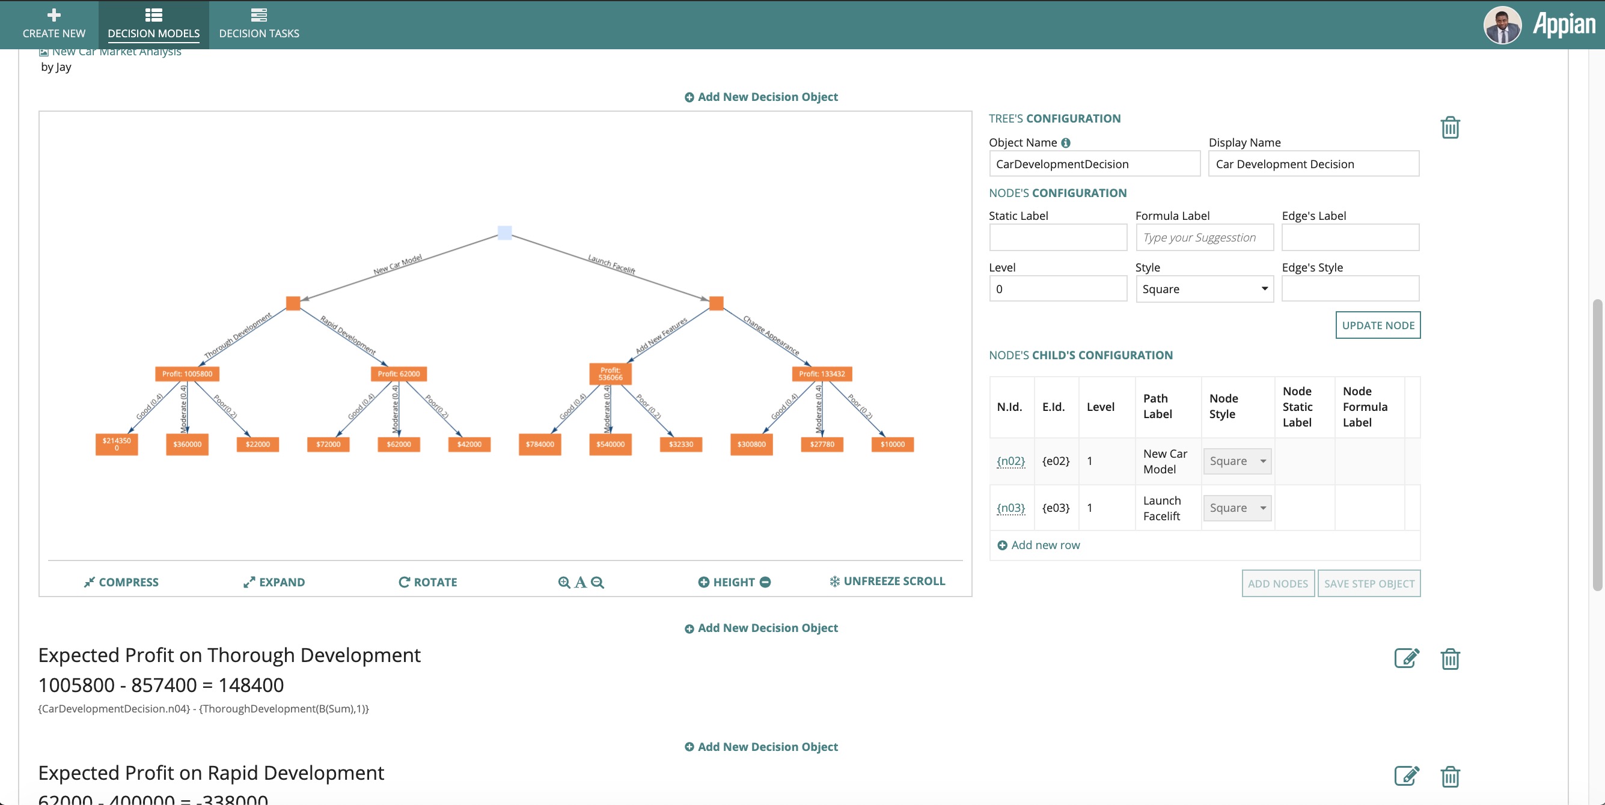Click the zoom in magnifier icon
1605x805 pixels.
563,582
